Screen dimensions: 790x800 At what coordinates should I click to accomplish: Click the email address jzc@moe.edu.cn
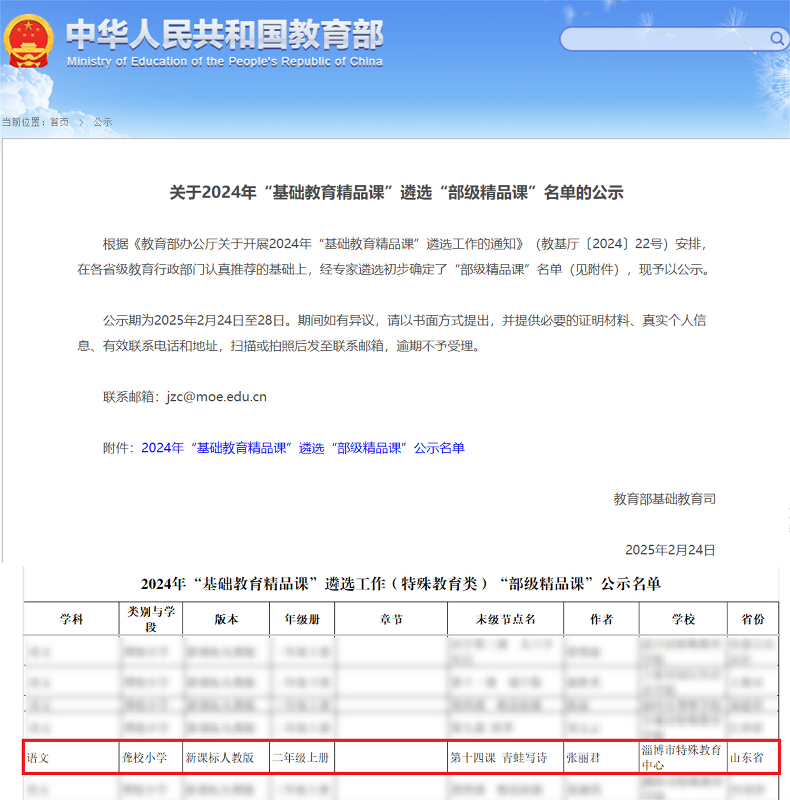pos(216,397)
